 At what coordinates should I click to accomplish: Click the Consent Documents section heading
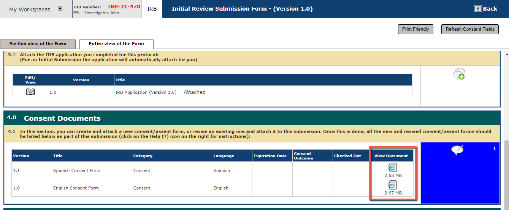coord(62,118)
